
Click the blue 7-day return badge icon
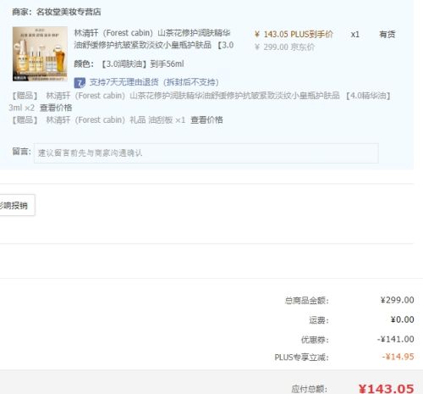click(x=80, y=83)
